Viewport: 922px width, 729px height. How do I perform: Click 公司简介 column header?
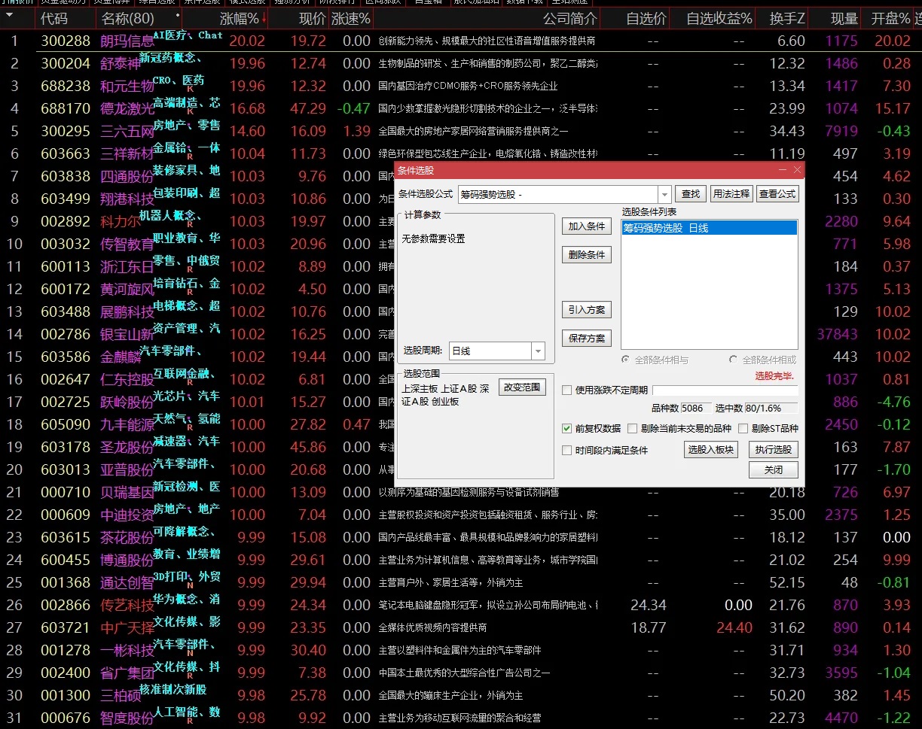point(569,18)
